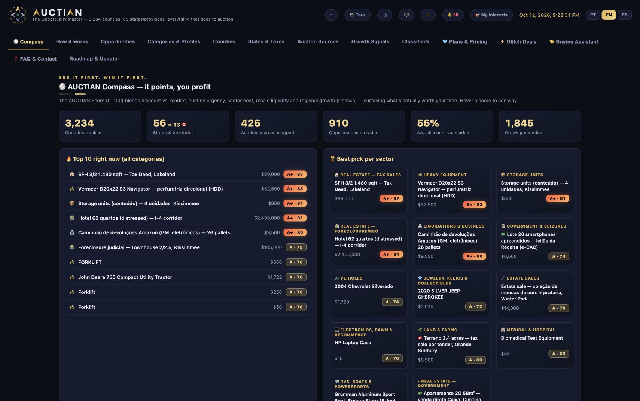Open the Buying Assistant tab
The height and width of the screenshot is (401, 640).
pos(573,42)
